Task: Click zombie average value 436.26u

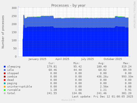Action: pyautogui.click(x=103, y=77)
